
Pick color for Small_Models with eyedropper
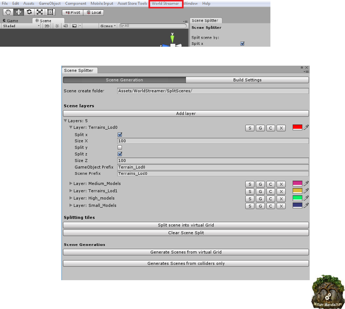(x=306, y=205)
